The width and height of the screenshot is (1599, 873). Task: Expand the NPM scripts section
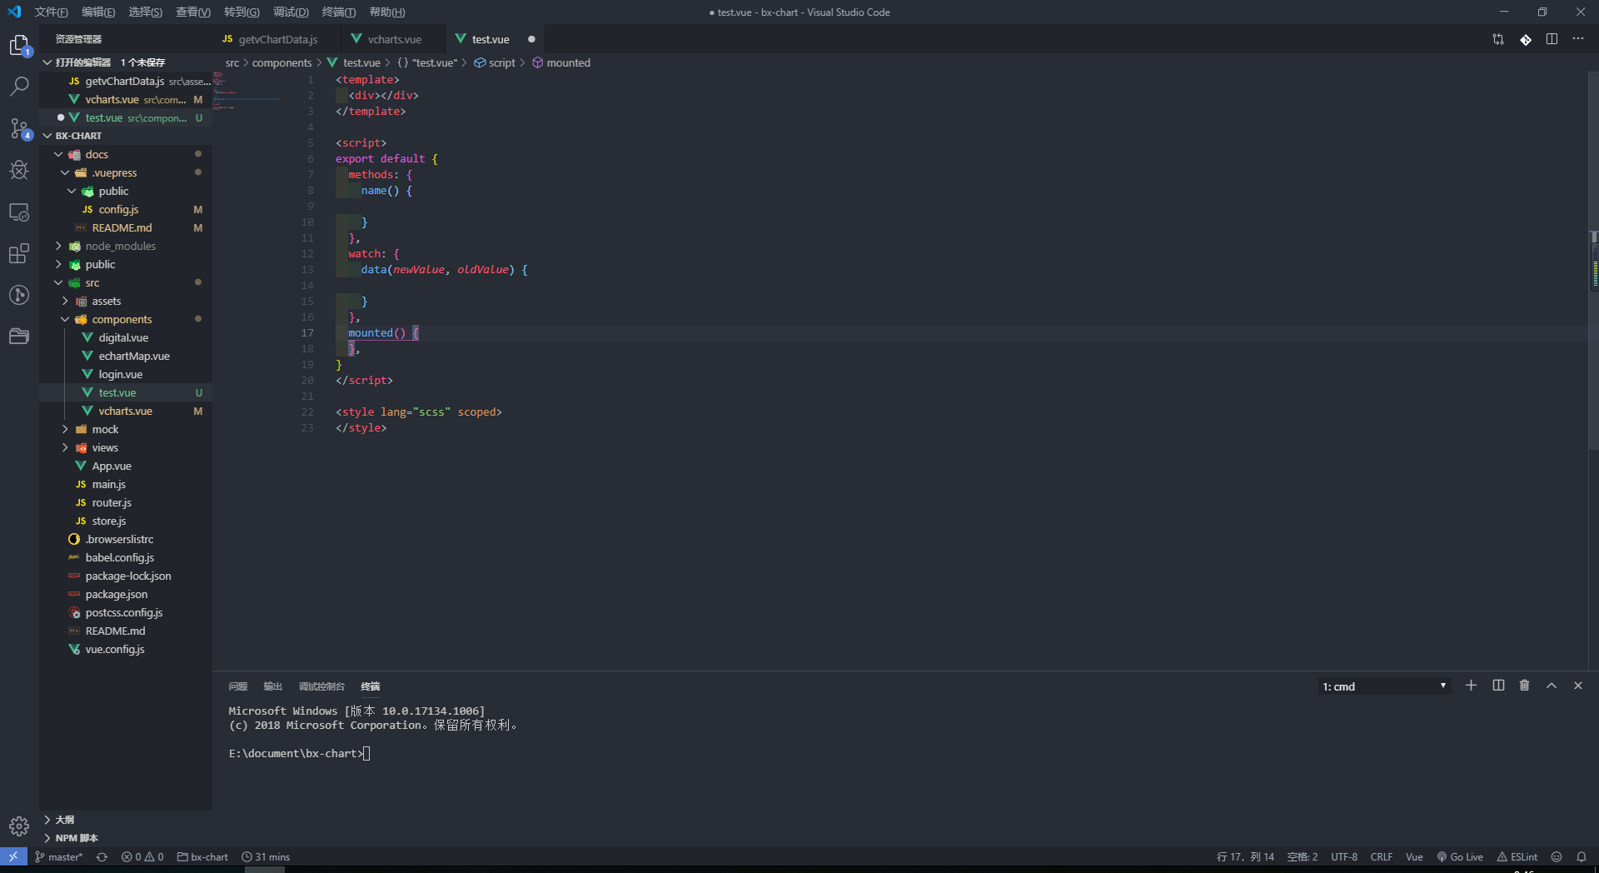pos(126,838)
